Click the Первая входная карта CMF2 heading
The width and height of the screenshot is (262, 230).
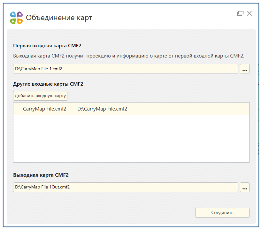click(47, 46)
